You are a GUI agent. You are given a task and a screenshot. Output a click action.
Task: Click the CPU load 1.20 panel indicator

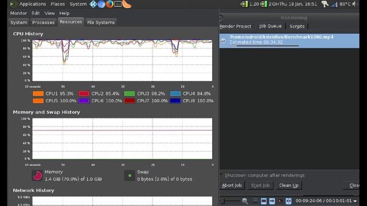tap(250, 4)
